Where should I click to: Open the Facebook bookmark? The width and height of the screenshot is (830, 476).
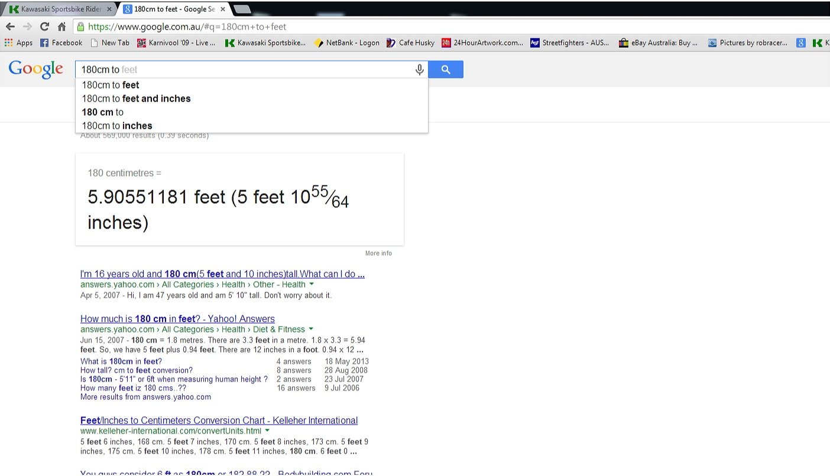pyautogui.click(x=61, y=43)
